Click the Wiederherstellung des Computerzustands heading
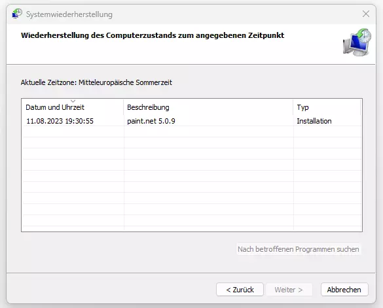 point(153,35)
